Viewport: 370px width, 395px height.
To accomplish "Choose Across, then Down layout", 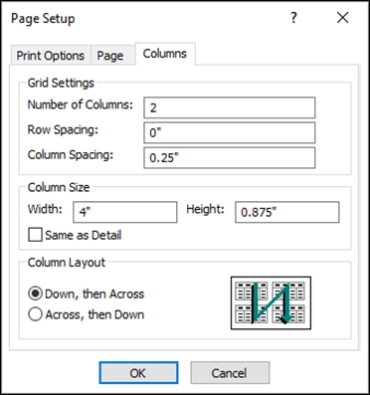I will 35,314.
